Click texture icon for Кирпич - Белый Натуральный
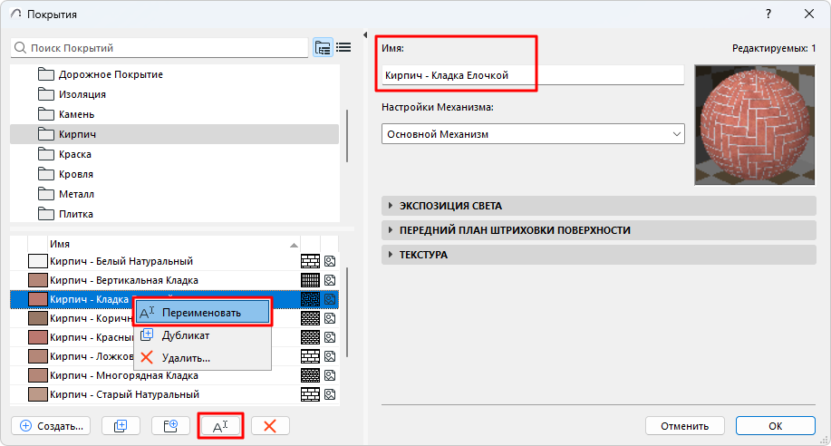 click(x=330, y=261)
